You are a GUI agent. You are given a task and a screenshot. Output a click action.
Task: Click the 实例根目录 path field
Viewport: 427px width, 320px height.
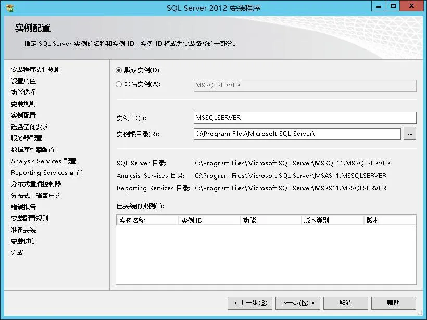260,134
